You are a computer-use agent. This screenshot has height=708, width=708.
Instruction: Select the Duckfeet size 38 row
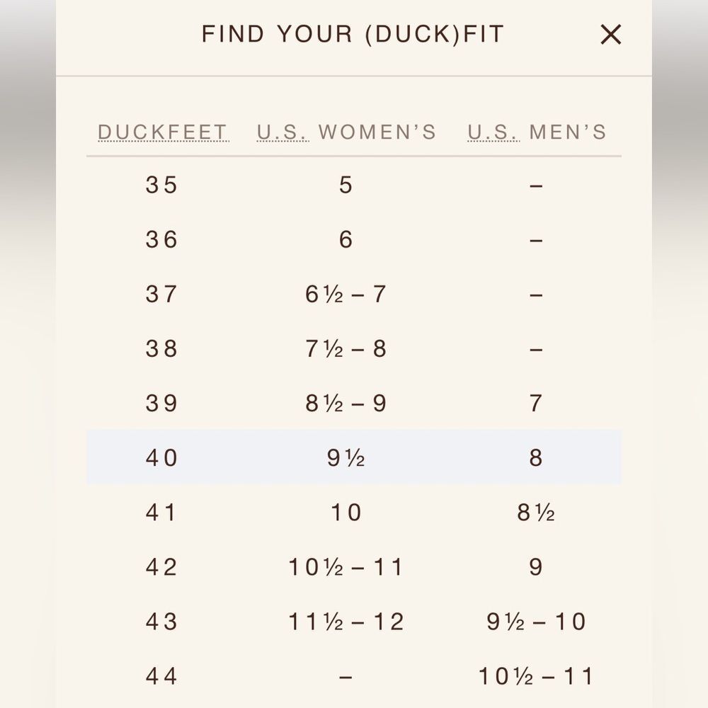(x=354, y=348)
